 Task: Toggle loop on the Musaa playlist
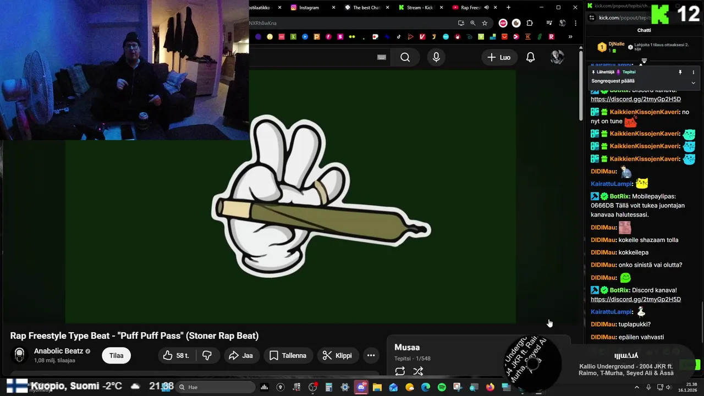coord(400,371)
